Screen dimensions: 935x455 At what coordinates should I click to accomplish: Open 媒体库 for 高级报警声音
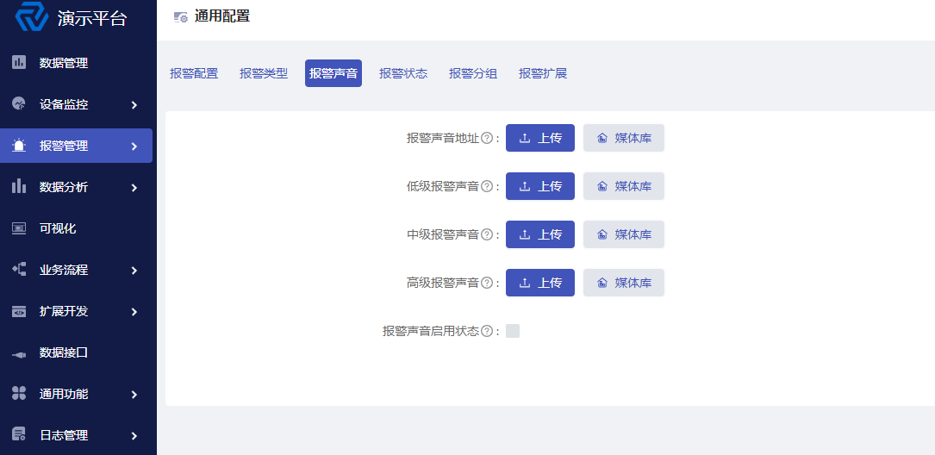[624, 283]
